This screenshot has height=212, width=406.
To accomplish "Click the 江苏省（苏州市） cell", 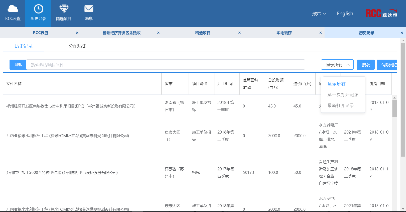I will click(x=174, y=172).
